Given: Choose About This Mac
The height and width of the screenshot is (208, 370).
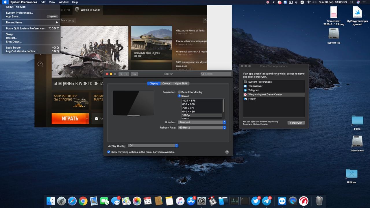Looking at the screenshot, I should pos(31,7).
